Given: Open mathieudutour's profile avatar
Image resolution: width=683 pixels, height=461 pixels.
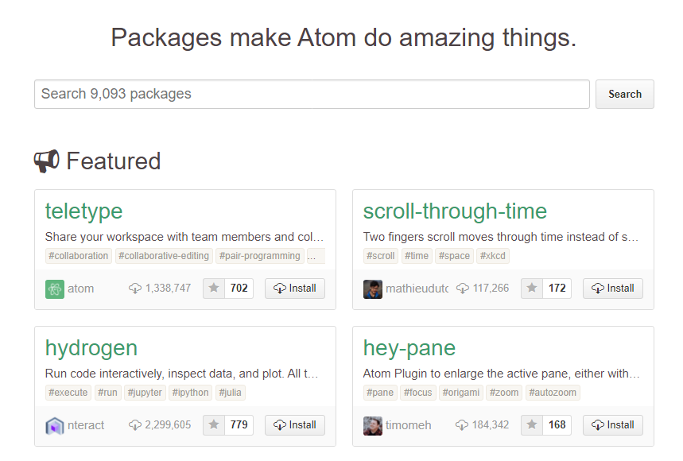Looking at the screenshot, I should (373, 289).
